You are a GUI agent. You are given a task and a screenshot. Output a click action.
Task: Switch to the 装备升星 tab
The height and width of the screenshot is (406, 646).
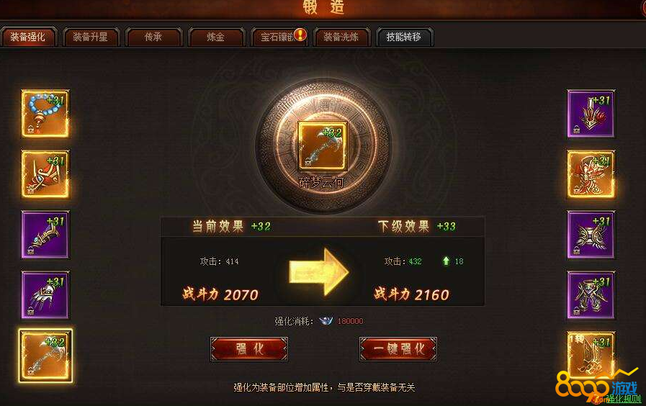point(91,37)
